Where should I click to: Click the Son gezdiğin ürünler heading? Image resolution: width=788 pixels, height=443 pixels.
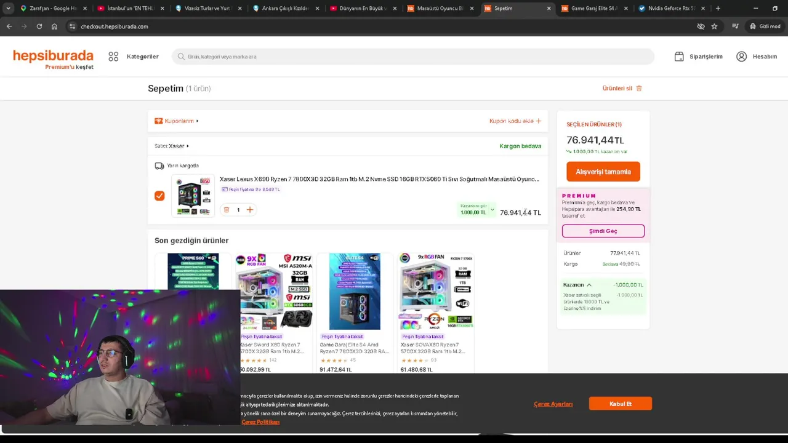coord(191,241)
